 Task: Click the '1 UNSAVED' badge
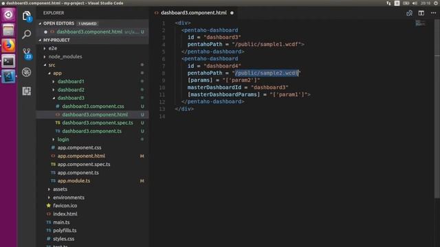(87, 23)
